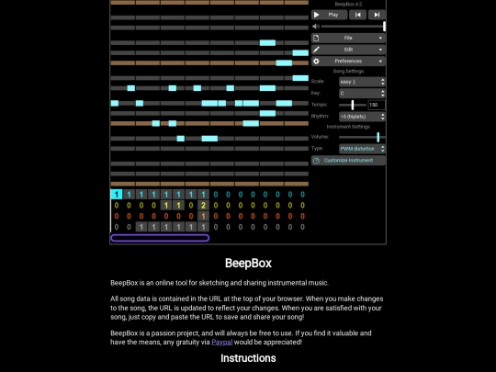This screenshot has width=496, height=372.
Task: Adjust the instrument Volume slider
Action: pos(362,137)
